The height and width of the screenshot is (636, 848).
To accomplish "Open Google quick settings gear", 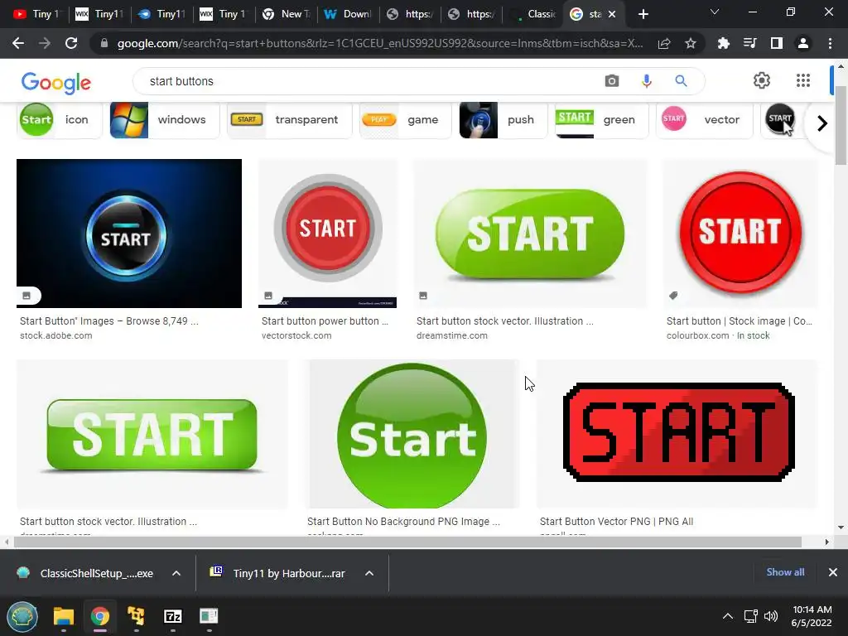I will pos(762,80).
